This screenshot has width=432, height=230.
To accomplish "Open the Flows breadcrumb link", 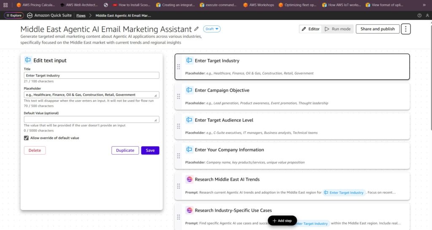I will click(81, 15).
